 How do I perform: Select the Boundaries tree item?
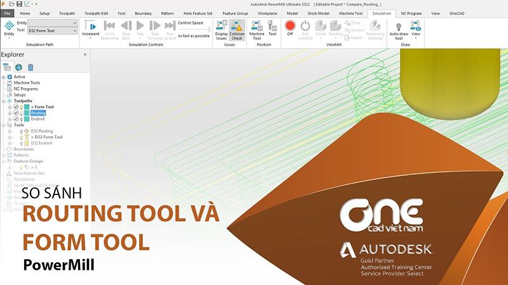point(23,149)
